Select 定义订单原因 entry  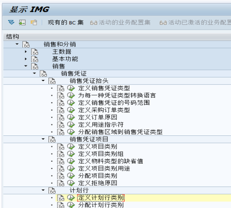pos(98,117)
